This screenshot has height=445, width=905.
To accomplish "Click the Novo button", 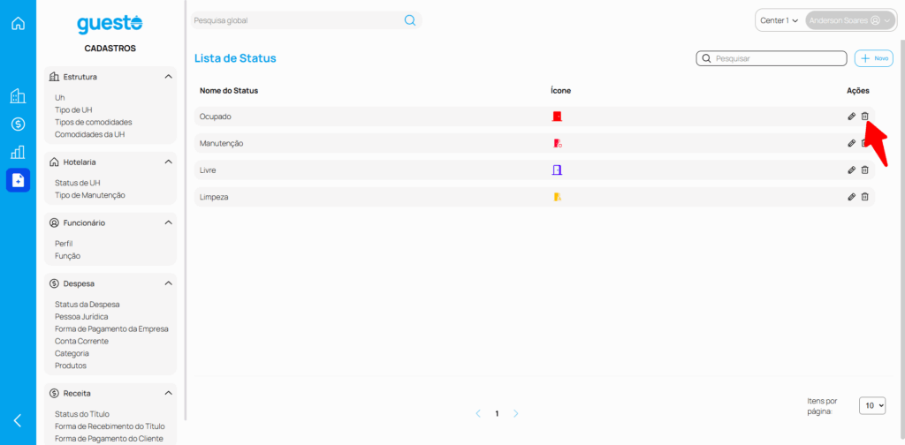I will coord(874,58).
